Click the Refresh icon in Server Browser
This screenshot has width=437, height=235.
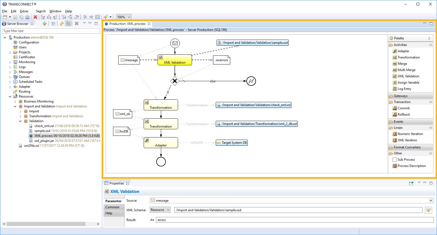point(62,24)
